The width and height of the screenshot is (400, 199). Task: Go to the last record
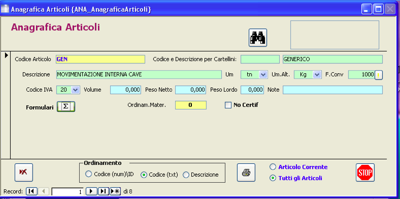(104, 191)
